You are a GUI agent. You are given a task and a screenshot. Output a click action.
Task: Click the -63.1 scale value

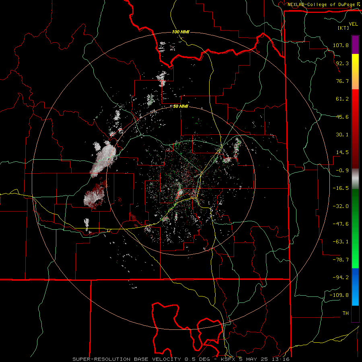341,242
